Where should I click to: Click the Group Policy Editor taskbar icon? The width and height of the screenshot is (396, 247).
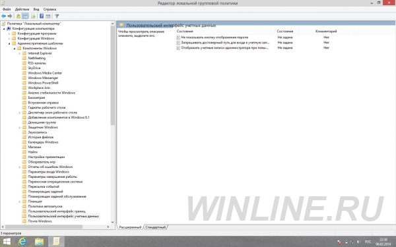pos(56,242)
